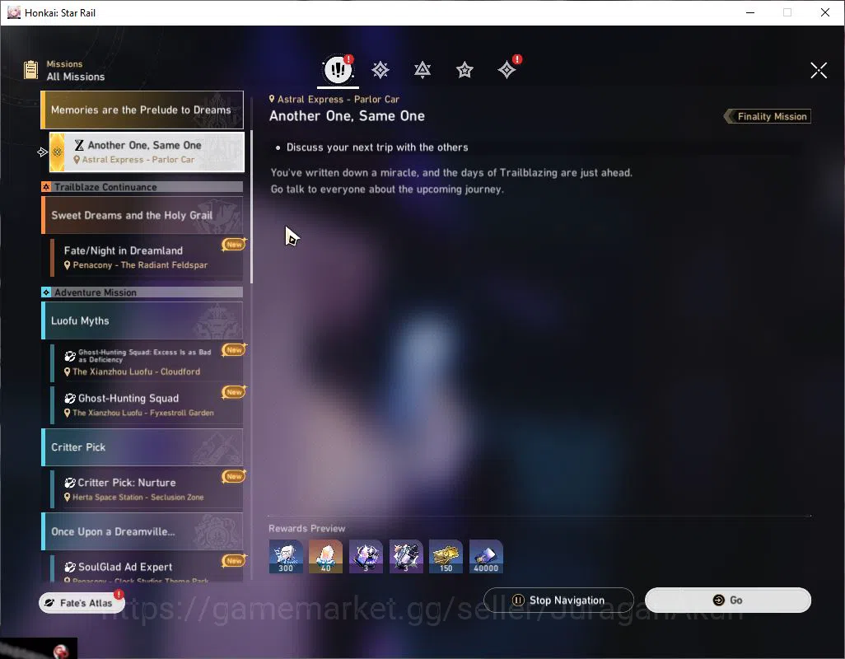This screenshot has height=659, width=845.
Task: View the 300 Stellar Jade reward
Action: (286, 557)
